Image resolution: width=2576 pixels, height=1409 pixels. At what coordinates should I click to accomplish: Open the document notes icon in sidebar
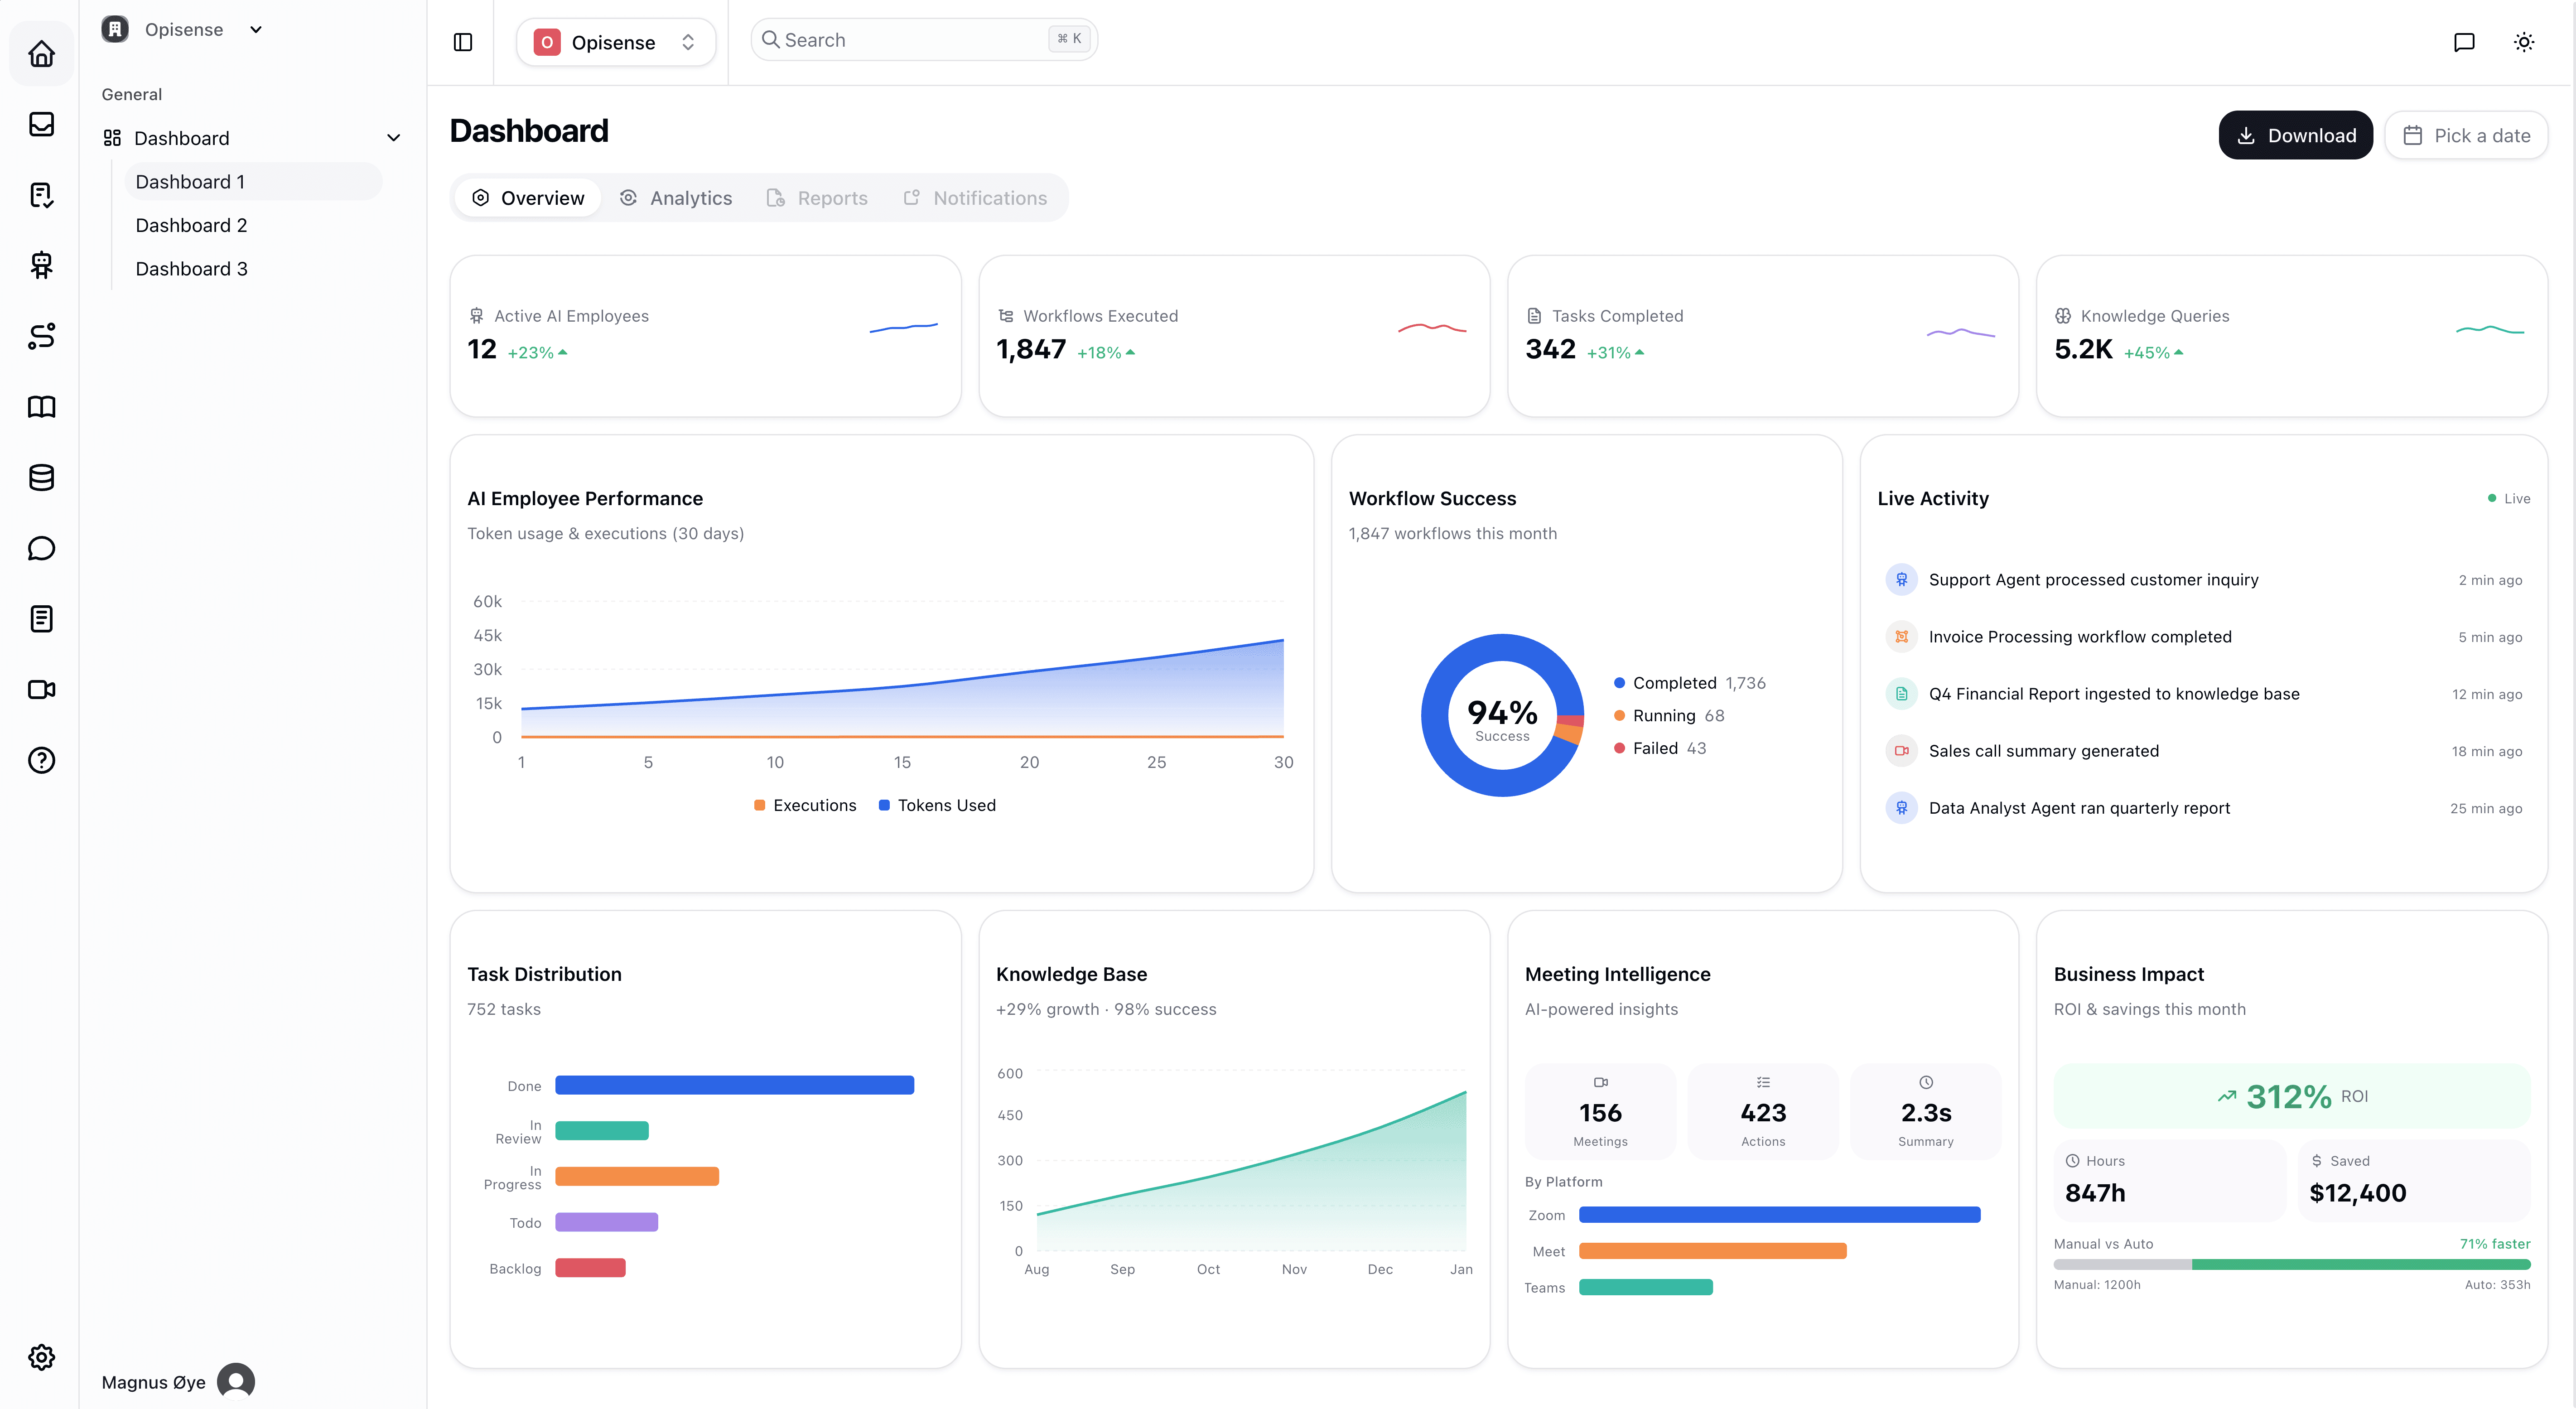pos(41,619)
